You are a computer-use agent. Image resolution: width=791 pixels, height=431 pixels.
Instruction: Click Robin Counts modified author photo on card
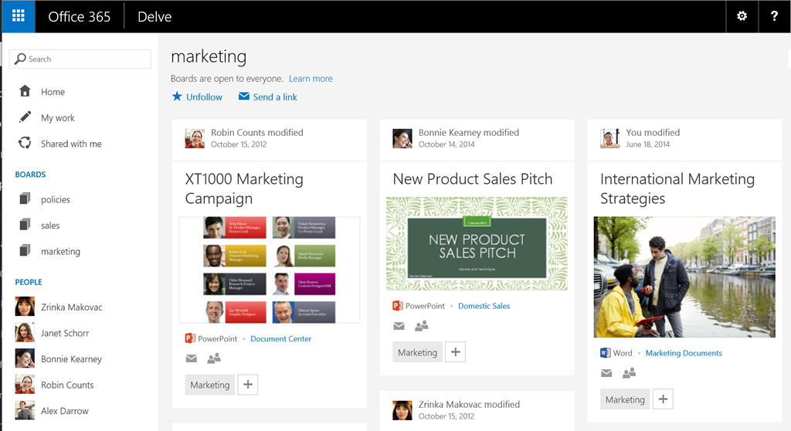[195, 138]
